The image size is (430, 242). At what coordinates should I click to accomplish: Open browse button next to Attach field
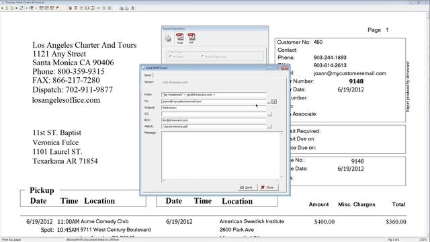(269, 126)
